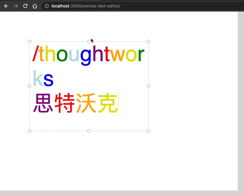Screen dimensions: 244x195
Task: Click the top-right resize handle of text box
Action: (x=148, y=41)
